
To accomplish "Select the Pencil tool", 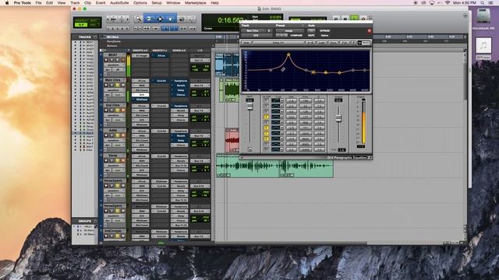I will pyautogui.click(x=192, y=19).
